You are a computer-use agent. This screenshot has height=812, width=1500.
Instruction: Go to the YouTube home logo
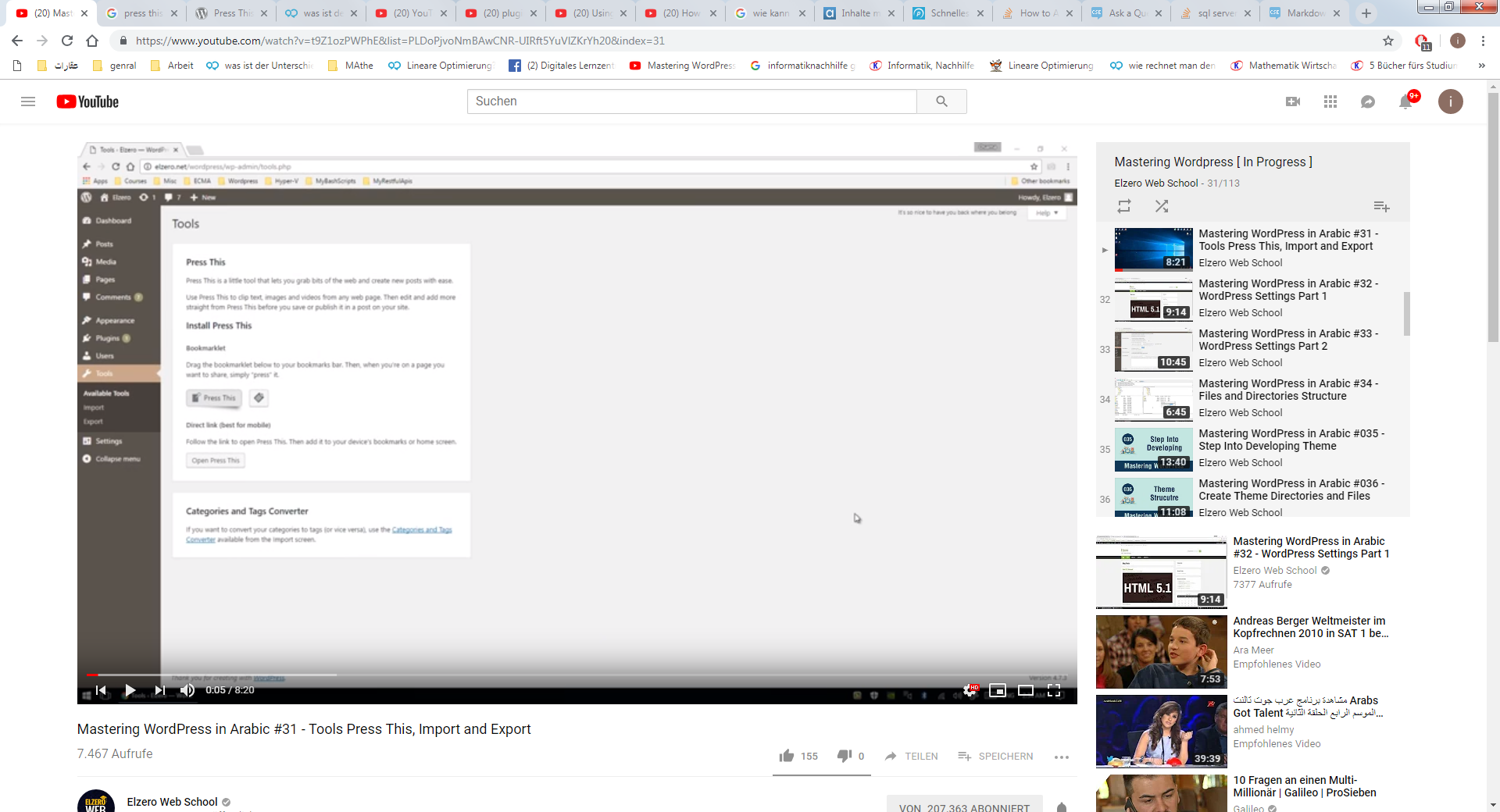coord(87,101)
